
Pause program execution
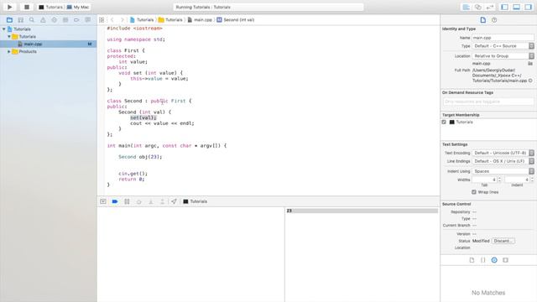[127, 201]
